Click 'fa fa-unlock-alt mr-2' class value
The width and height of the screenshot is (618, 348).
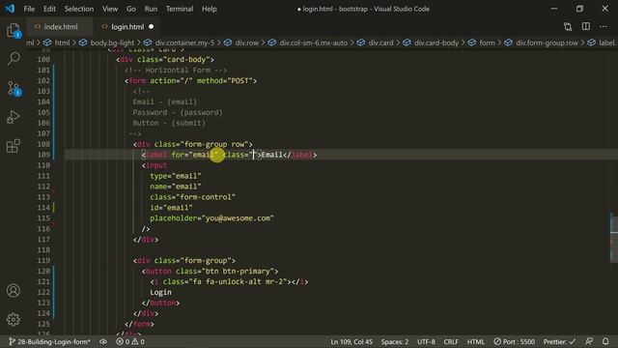click(239, 281)
